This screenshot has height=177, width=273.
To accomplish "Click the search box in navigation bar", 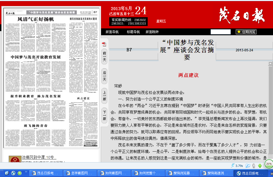I will pos(221,32).
